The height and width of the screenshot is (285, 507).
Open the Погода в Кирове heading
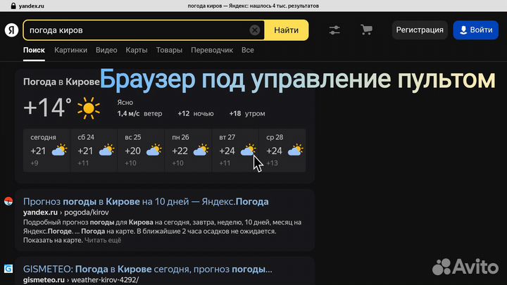(61, 82)
